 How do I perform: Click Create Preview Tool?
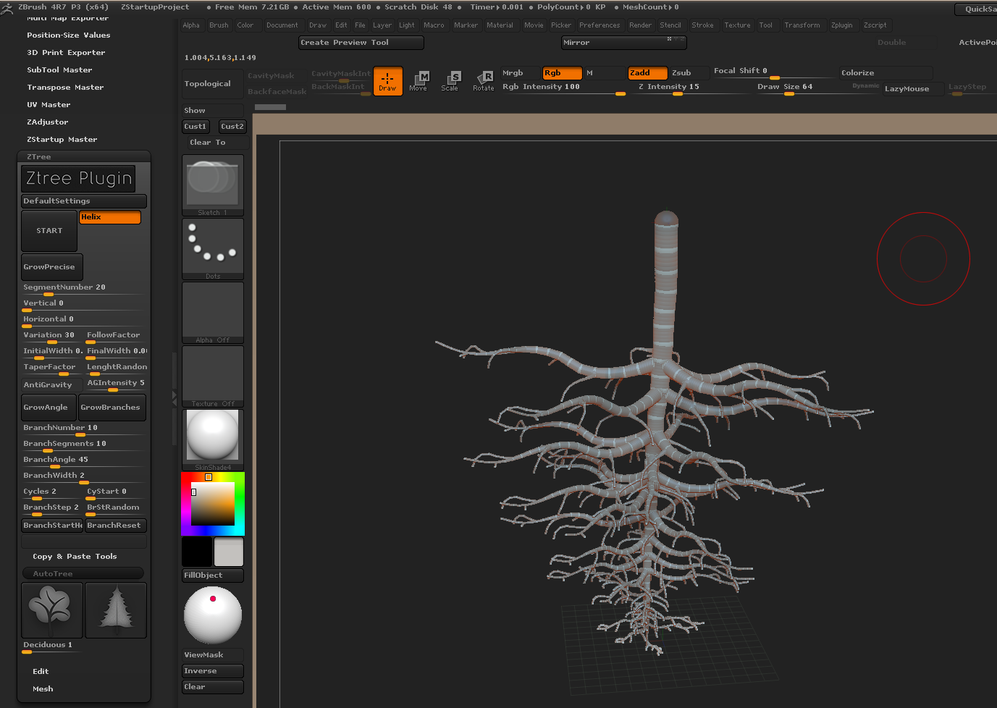361,42
